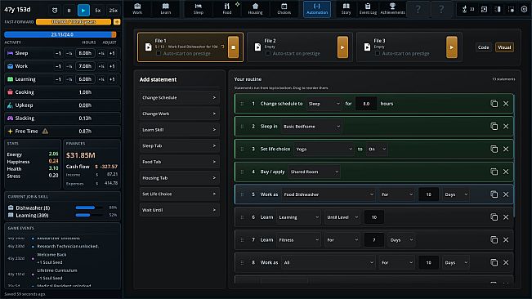Click the dashed selection icon in top bar
Viewport: 532px width, 299px height.
[511, 10]
